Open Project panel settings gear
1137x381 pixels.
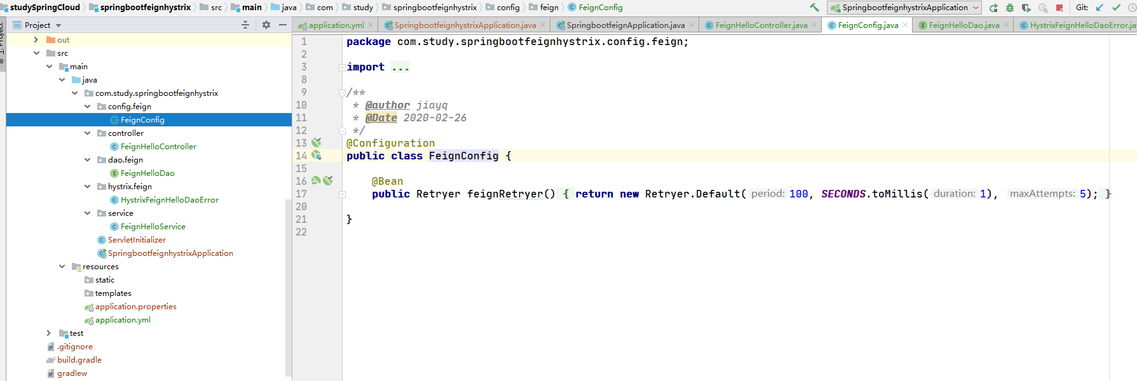(x=266, y=25)
